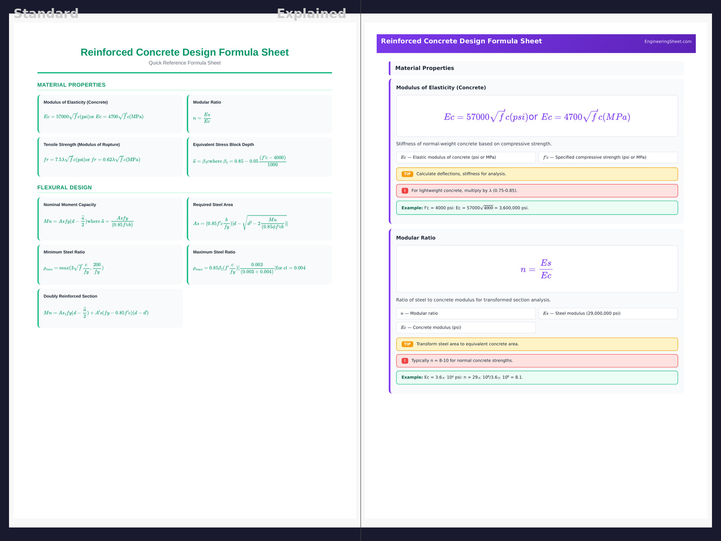This screenshot has width=721, height=541.
Task: Click the red warning icon for lightweight concrete
Action: [x=405, y=191]
